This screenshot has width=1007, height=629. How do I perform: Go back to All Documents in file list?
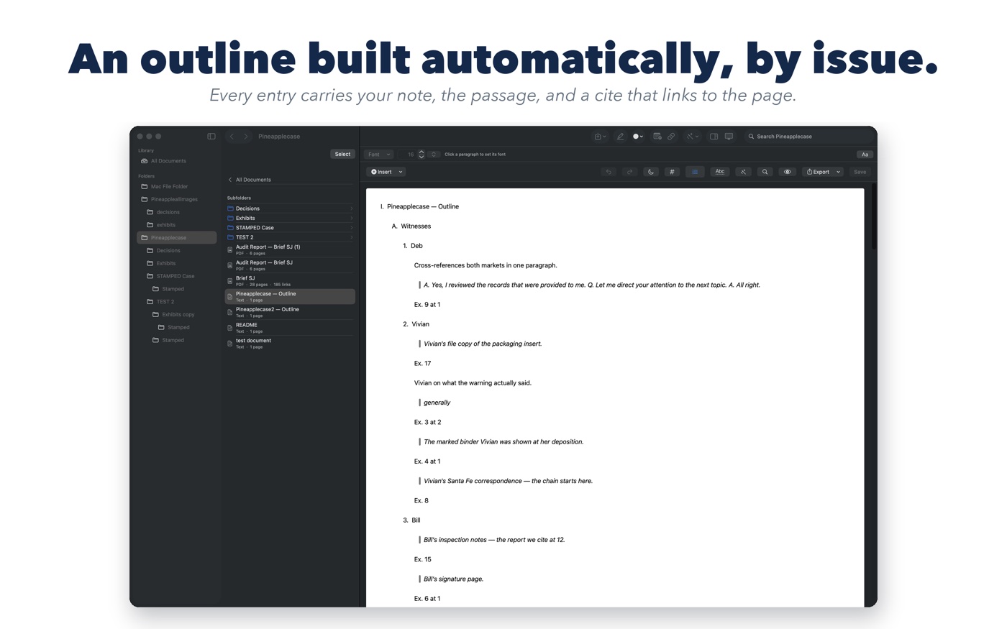[250, 180]
